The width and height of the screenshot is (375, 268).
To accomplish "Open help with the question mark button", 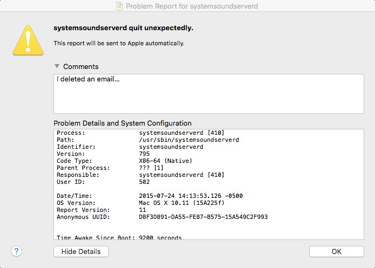I will pos(17,251).
